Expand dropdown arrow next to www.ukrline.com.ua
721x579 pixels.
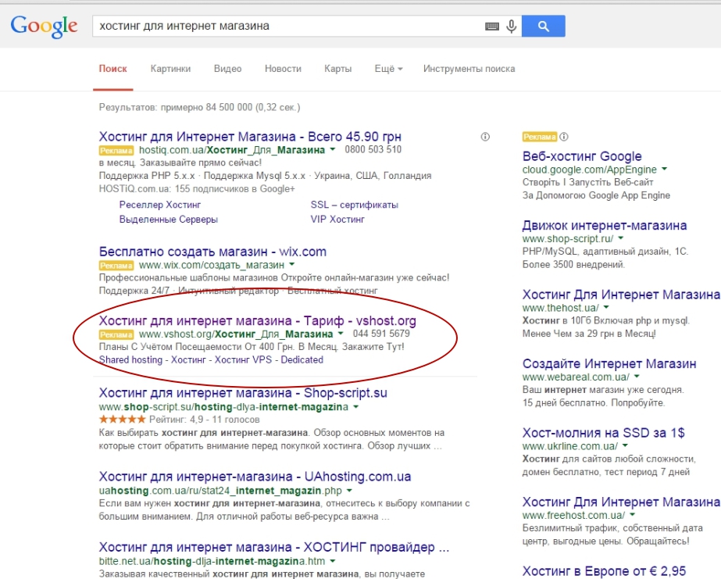pos(626,445)
